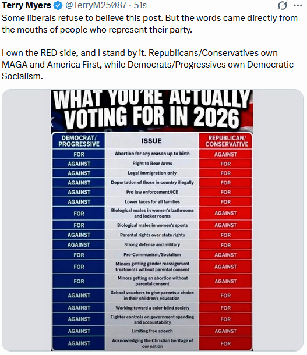The width and height of the screenshot is (307, 355).
Task: Click the red Republican/Conservative column header
Action: (x=226, y=141)
